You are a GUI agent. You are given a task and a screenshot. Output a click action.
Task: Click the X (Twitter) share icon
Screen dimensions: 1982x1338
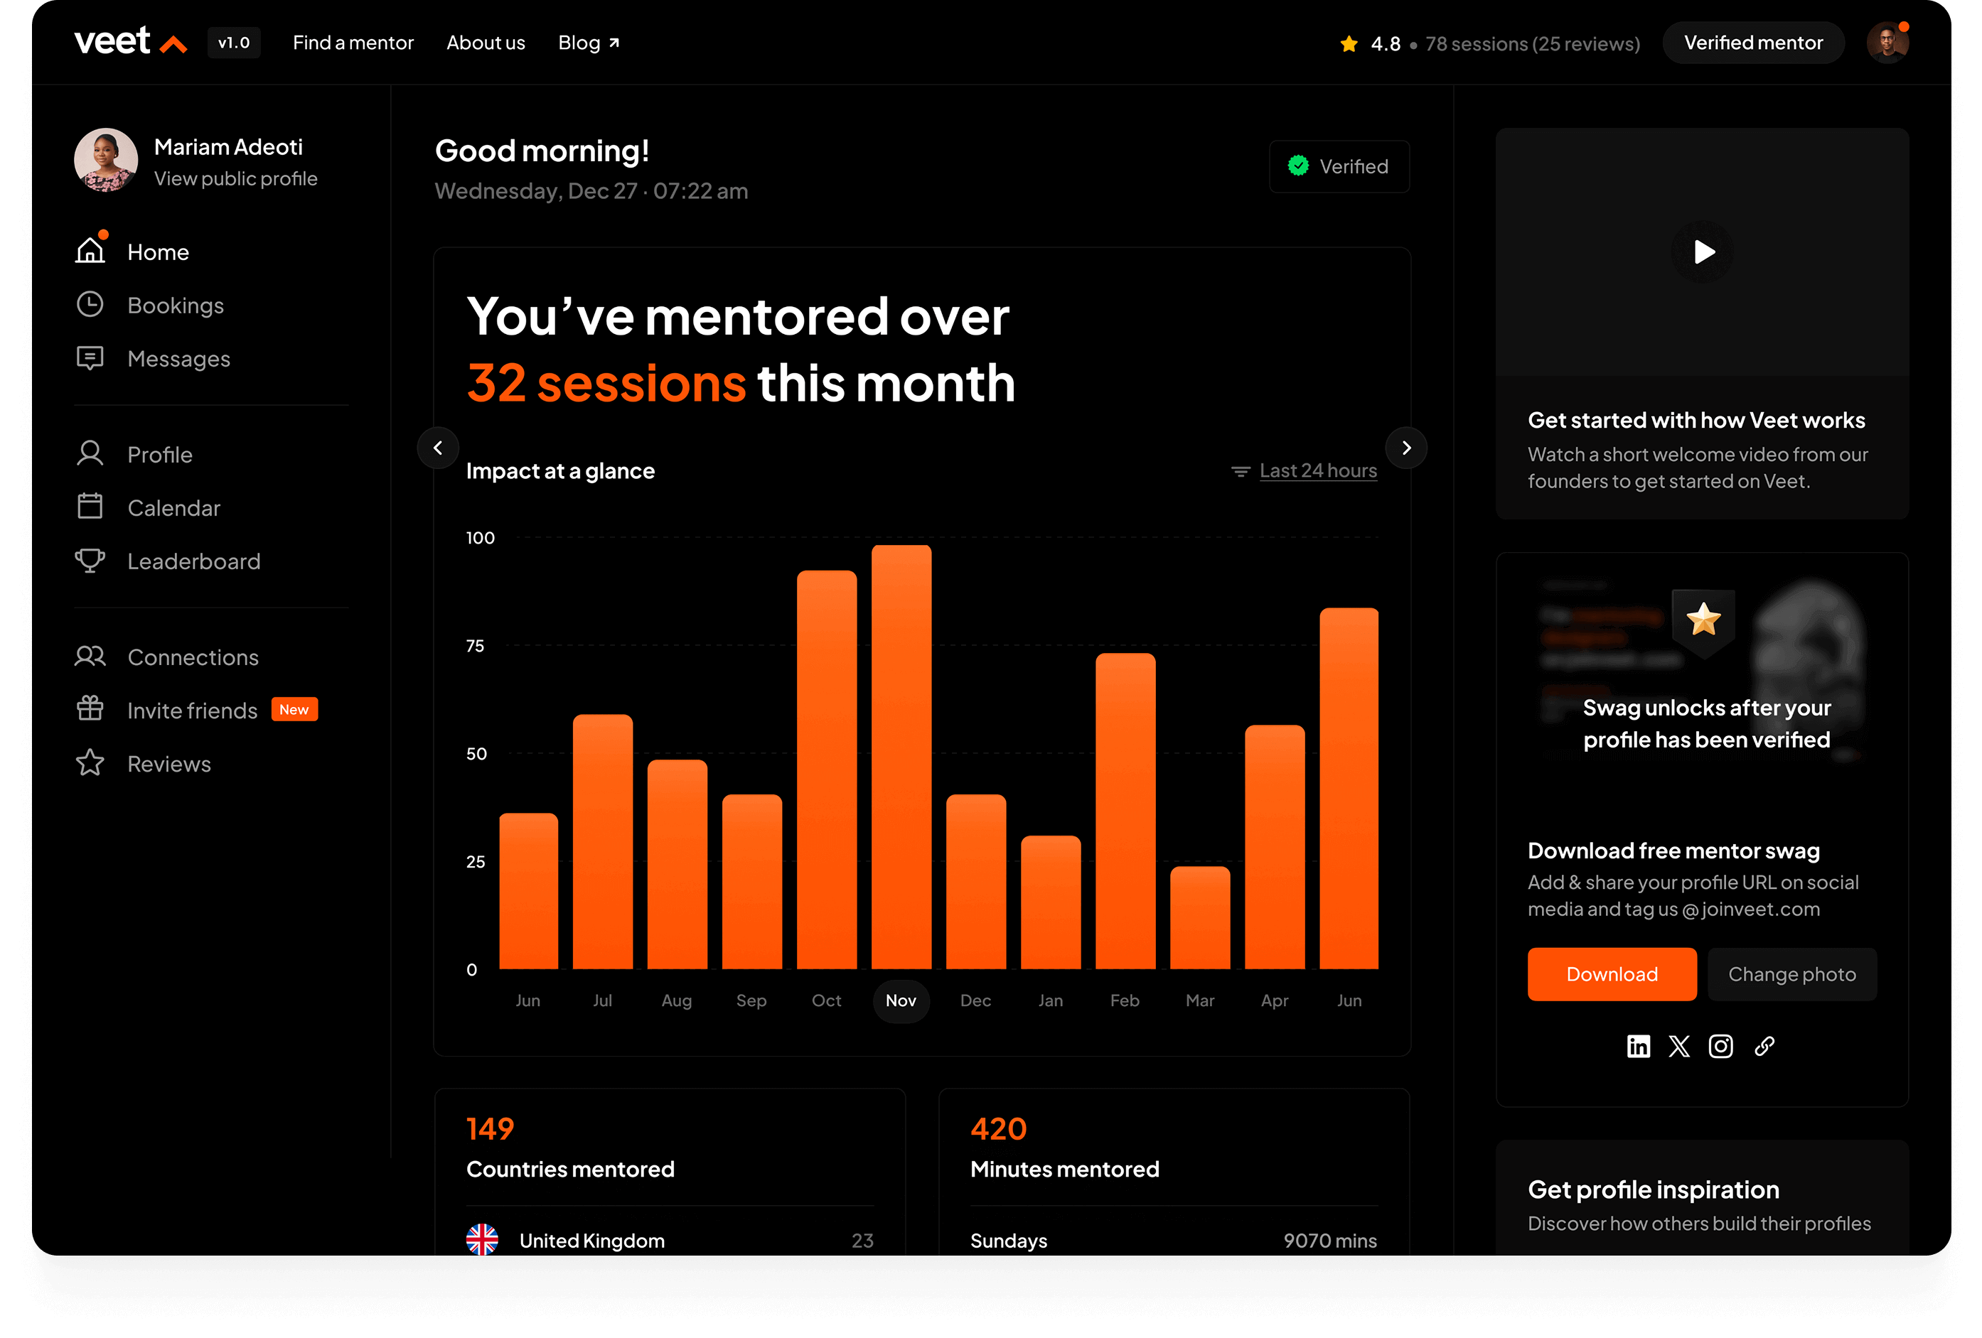[x=1678, y=1046]
